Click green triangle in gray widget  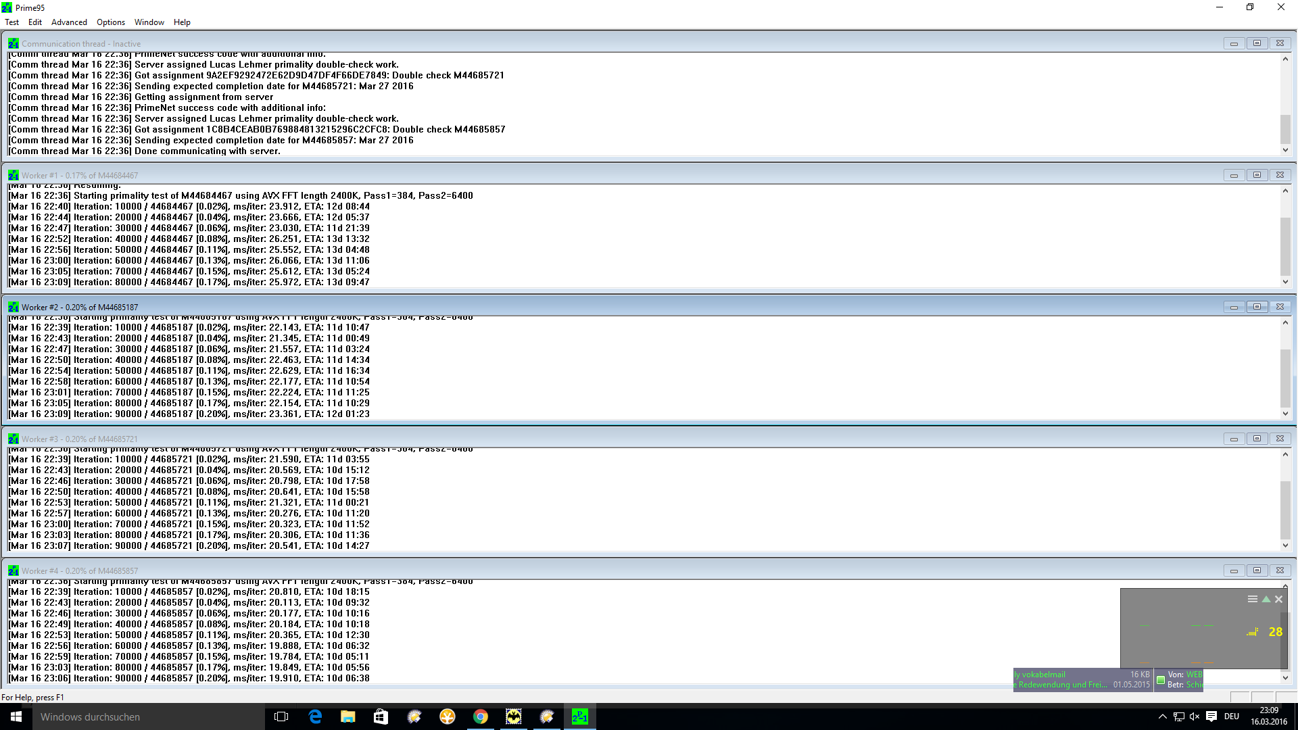[x=1266, y=599]
